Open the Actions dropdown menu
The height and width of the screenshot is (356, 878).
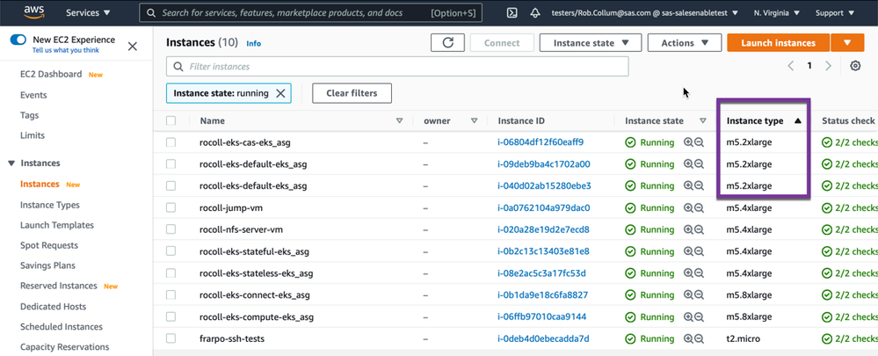click(x=684, y=42)
